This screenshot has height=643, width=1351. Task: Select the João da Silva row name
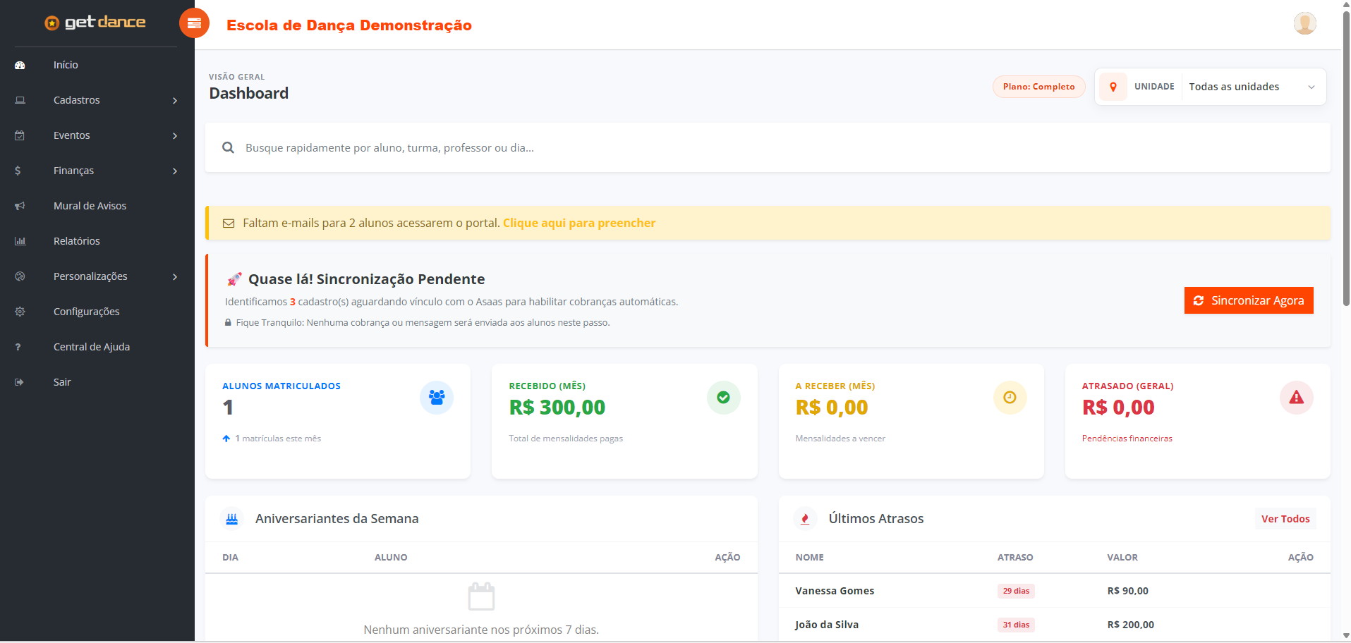coord(827,625)
